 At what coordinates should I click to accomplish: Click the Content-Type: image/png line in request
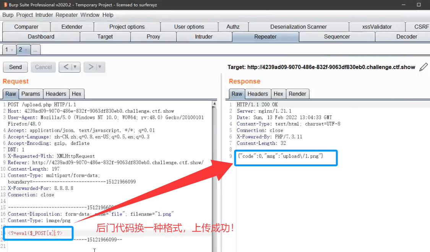point(39,220)
